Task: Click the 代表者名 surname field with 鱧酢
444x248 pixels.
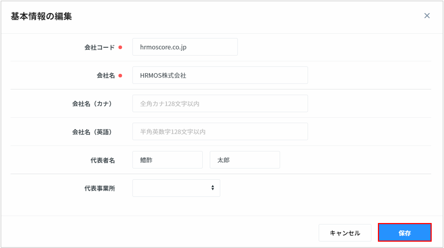Action: click(167, 160)
